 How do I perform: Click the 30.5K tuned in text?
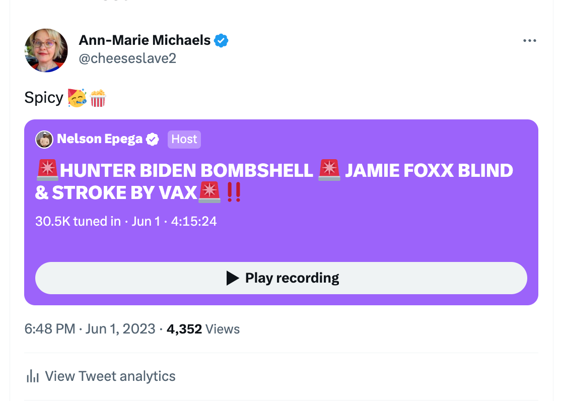coord(78,221)
